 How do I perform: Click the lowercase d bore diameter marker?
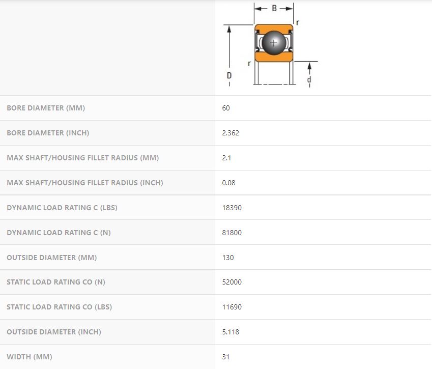click(309, 80)
